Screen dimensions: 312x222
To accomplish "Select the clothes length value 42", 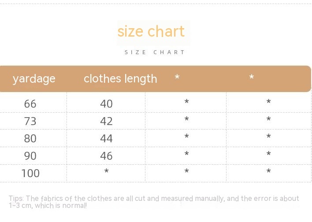I will [x=106, y=121].
